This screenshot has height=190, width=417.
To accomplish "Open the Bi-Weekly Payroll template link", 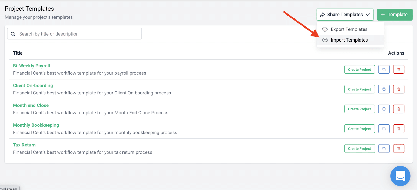I will tap(32, 66).
